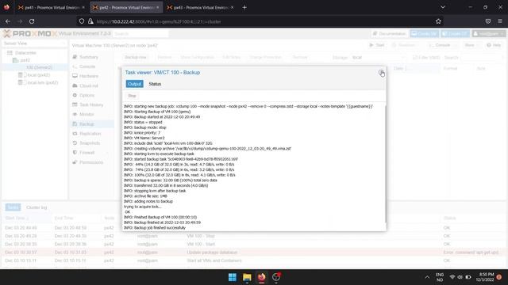Open the More actions dropdown
The image size is (508, 285).
tap(471, 45)
